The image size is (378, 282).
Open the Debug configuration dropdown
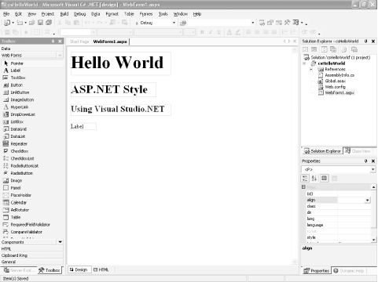[x=174, y=23]
